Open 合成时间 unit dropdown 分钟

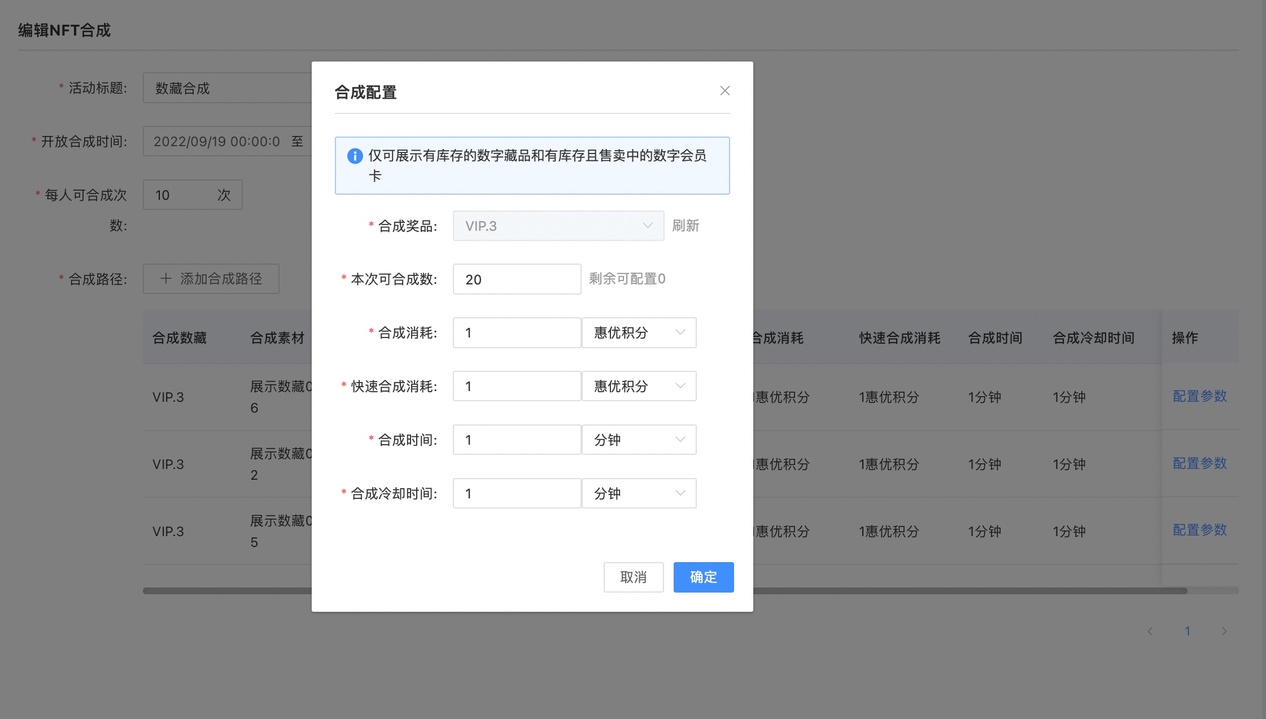pyautogui.click(x=639, y=440)
